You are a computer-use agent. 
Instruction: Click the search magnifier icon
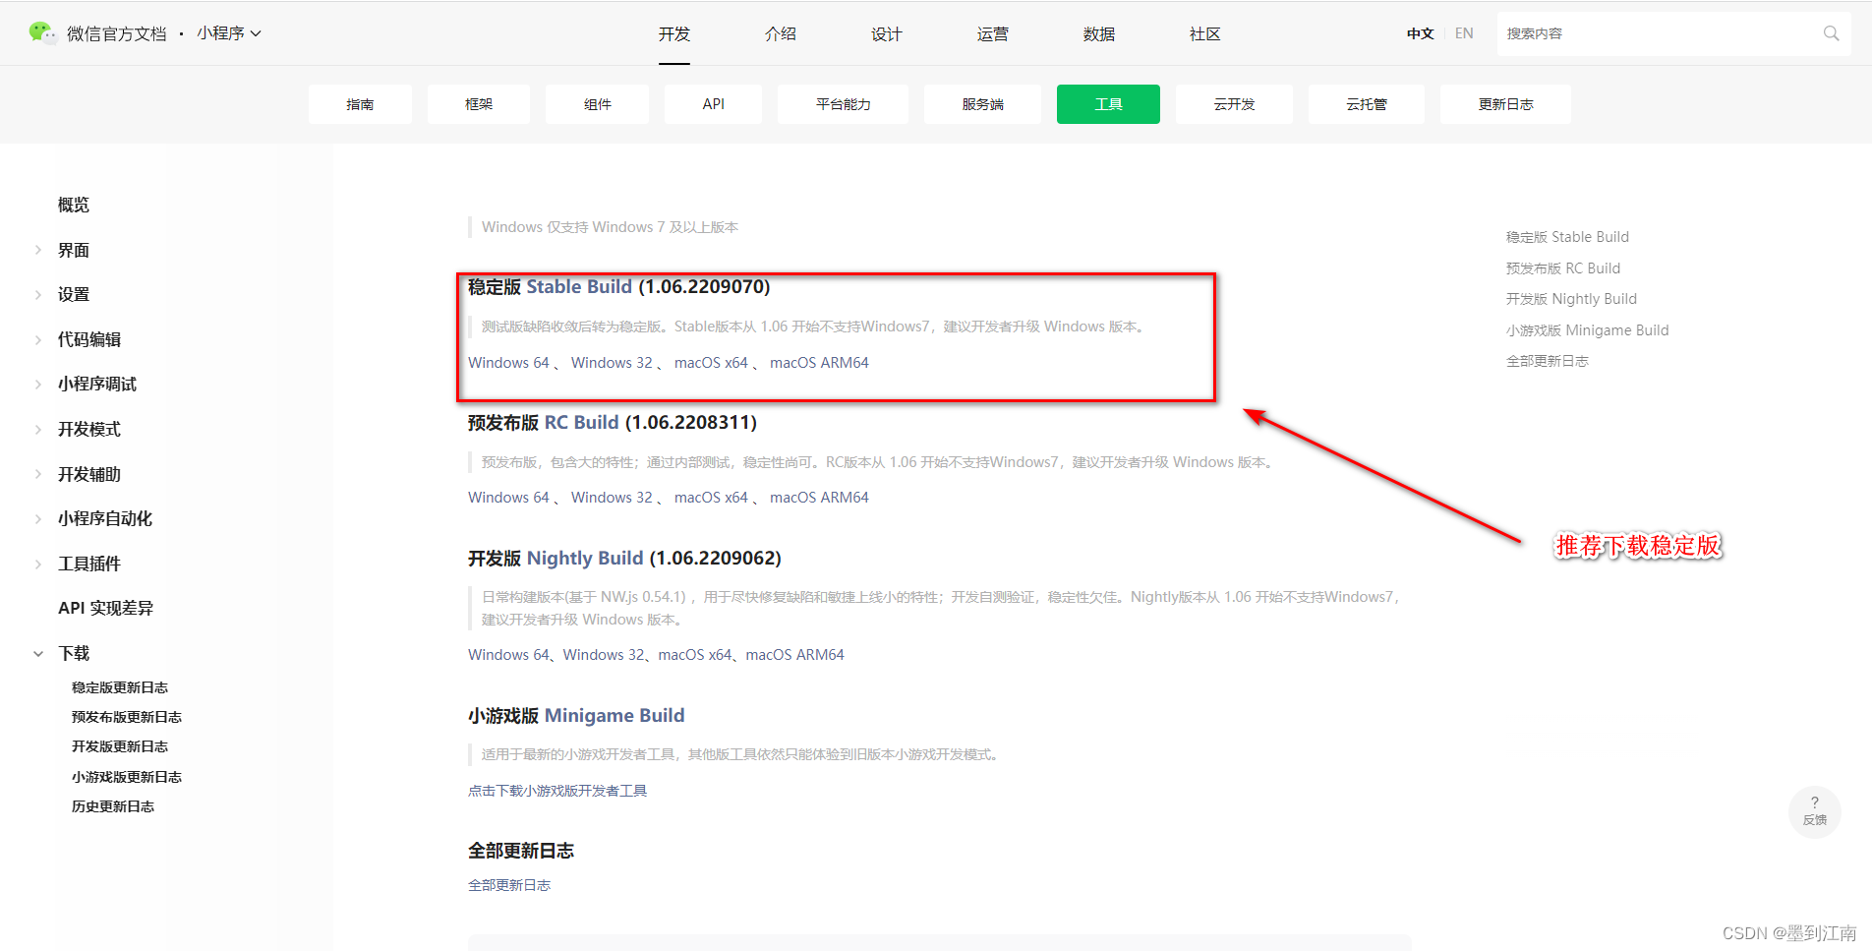coord(1831,33)
